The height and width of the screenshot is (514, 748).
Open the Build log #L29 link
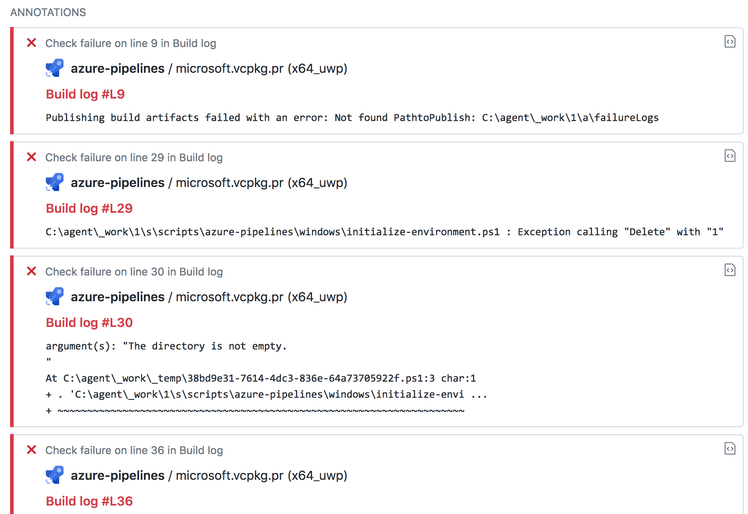89,208
